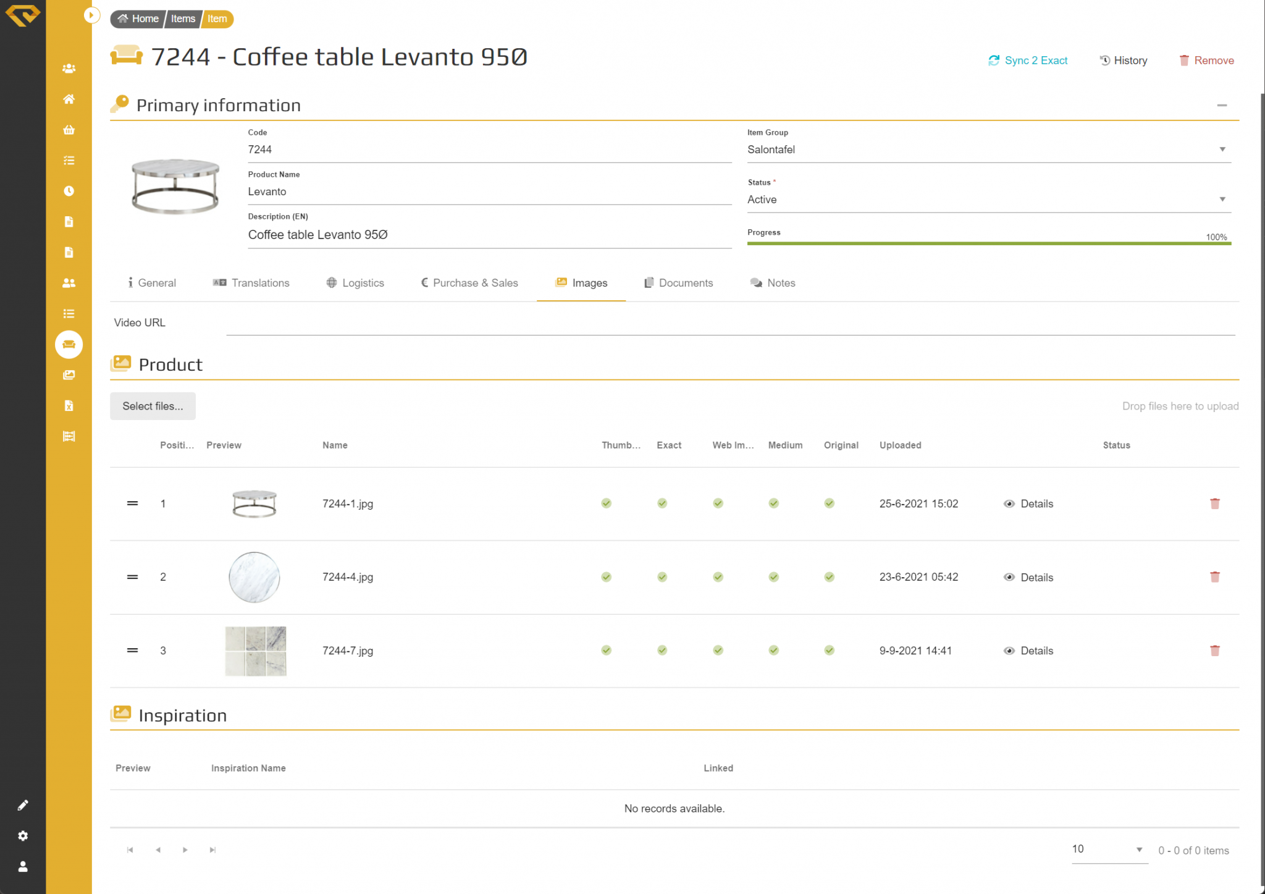Open the Item Group dropdown
The width and height of the screenshot is (1265, 894).
989,150
